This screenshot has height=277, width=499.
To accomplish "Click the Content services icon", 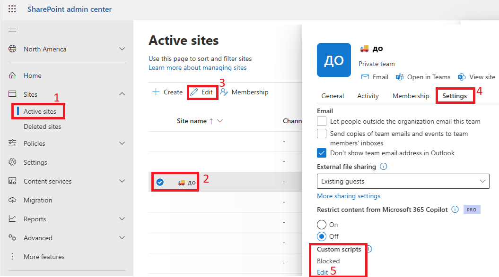I will 12,181.
